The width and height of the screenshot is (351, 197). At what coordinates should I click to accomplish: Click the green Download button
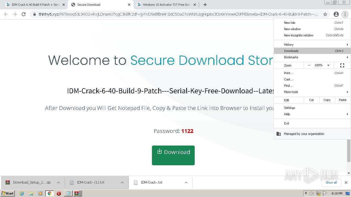click(x=173, y=155)
